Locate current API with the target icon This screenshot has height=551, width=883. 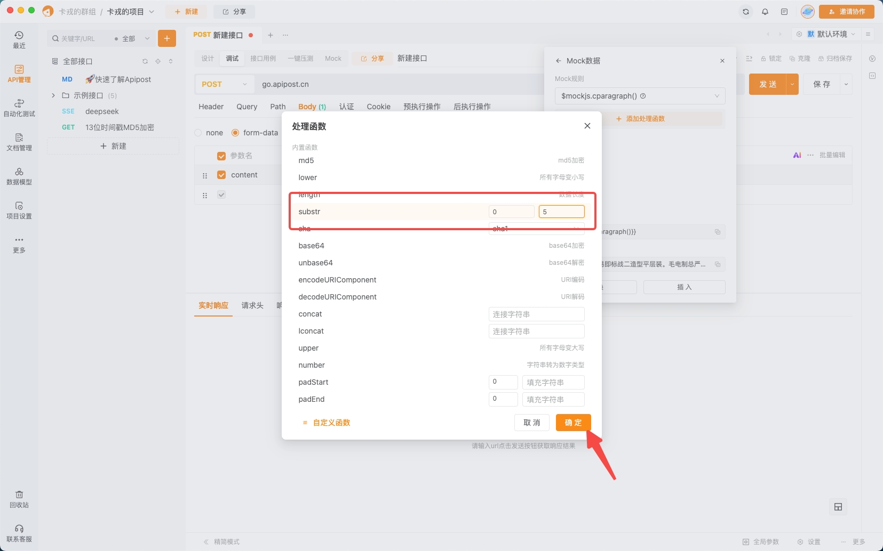pos(158,61)
